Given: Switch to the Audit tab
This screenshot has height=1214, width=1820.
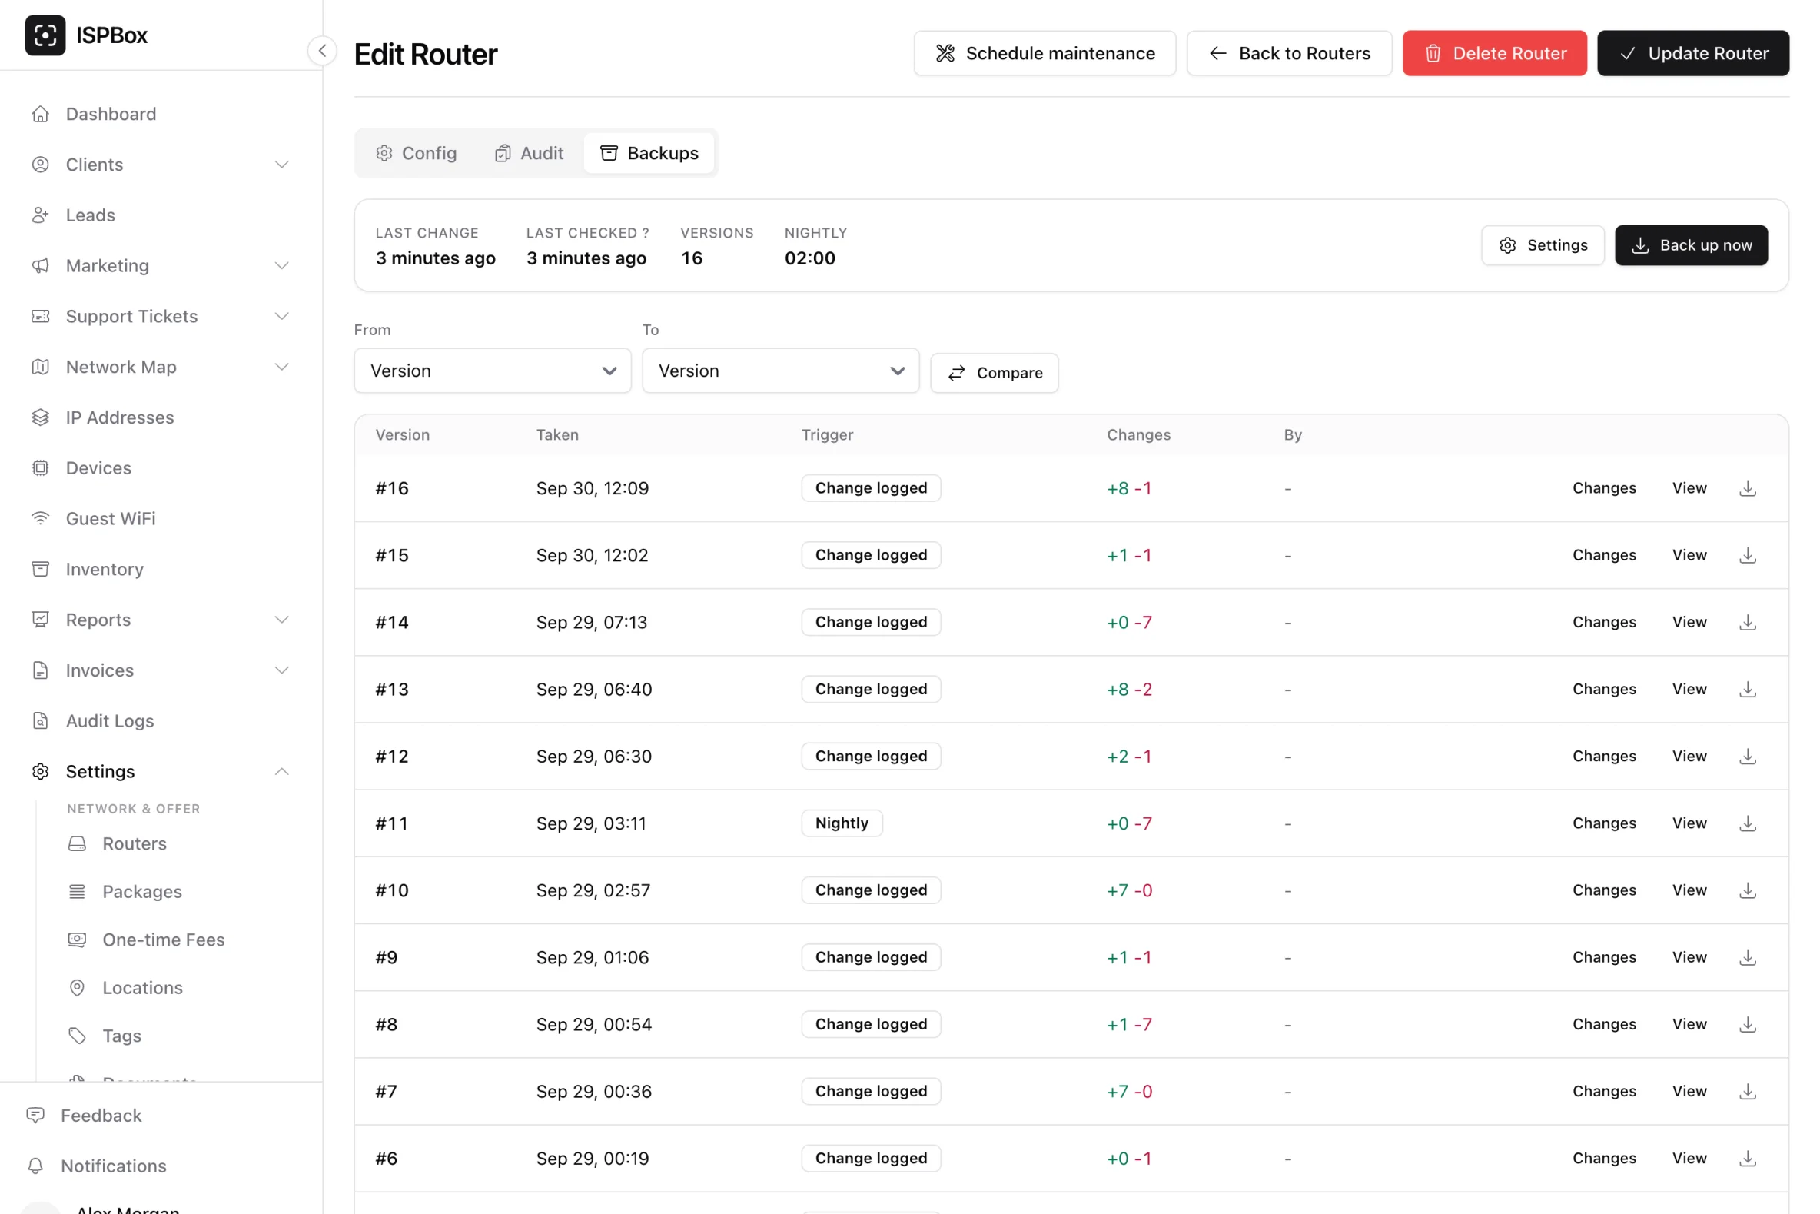Looking at the screenshot, I should click(x=530, y=153).
